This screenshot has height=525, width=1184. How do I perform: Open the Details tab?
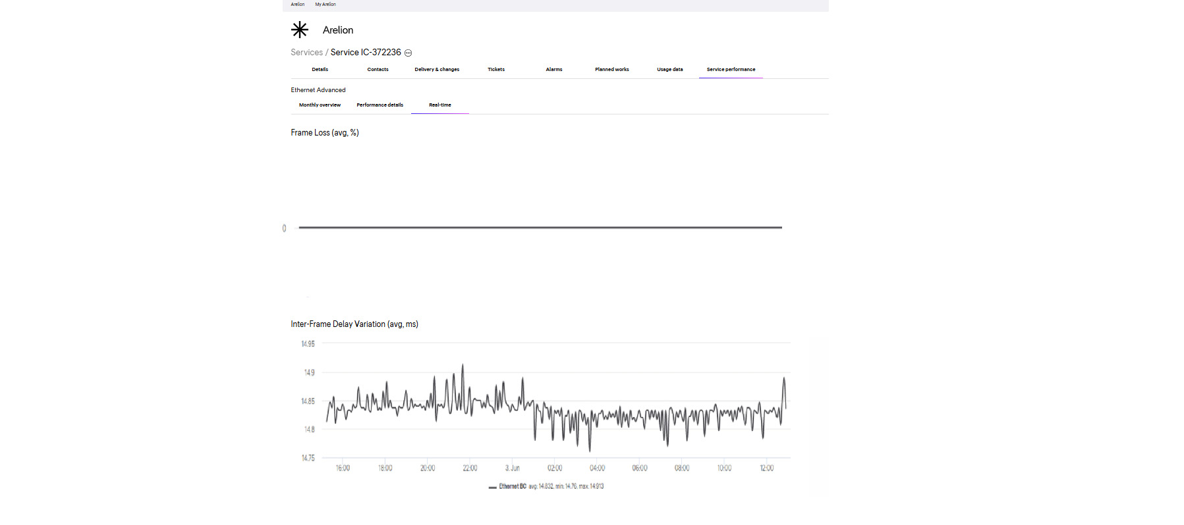pos(320,70)
